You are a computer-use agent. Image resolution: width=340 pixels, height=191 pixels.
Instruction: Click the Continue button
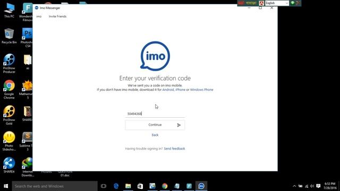(155, 125)
